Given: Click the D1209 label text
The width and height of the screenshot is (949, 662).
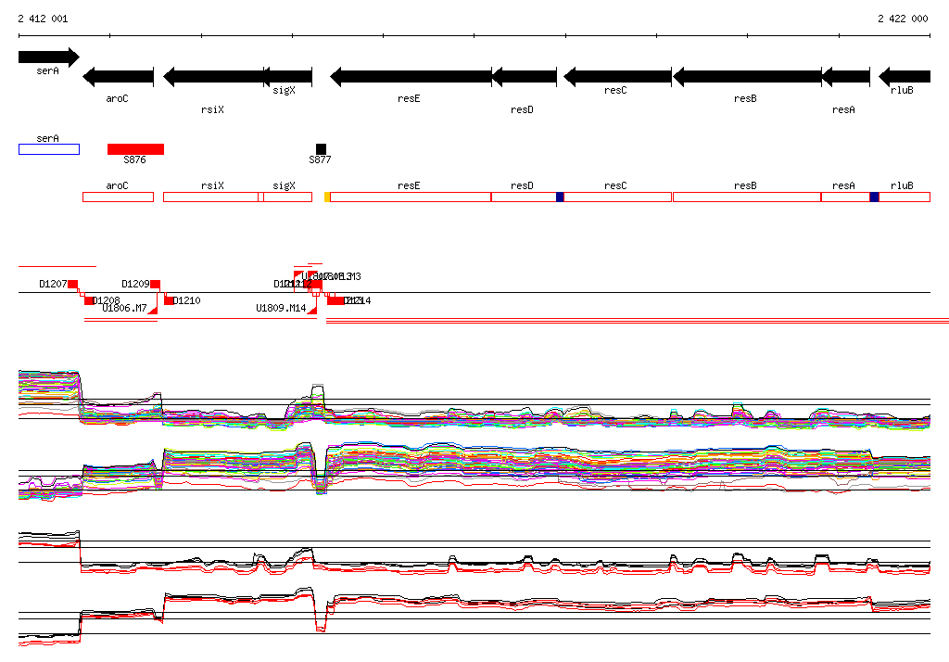Looking at the screenshot, I should 135,284.
